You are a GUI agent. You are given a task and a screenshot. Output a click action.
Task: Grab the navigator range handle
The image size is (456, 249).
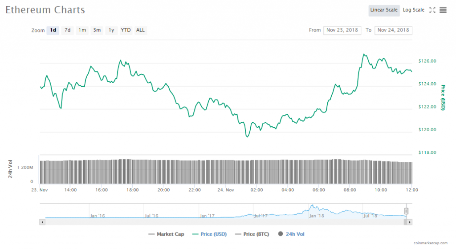tap(406, 211)
